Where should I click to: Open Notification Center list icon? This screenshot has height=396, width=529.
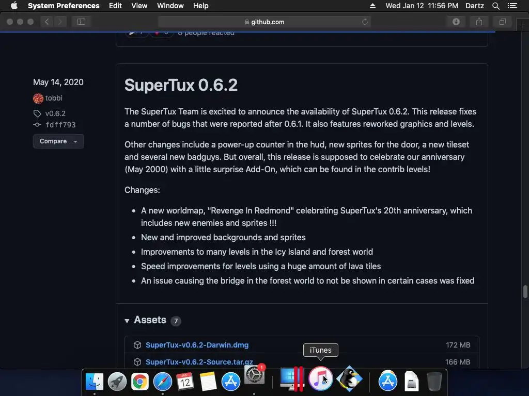pos(512,6)
